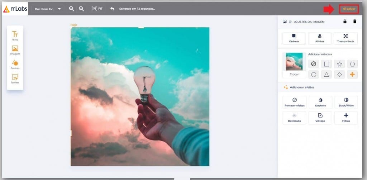Open the Ícones library
This screenshot has height=180, width=367.
pos(15,79)
